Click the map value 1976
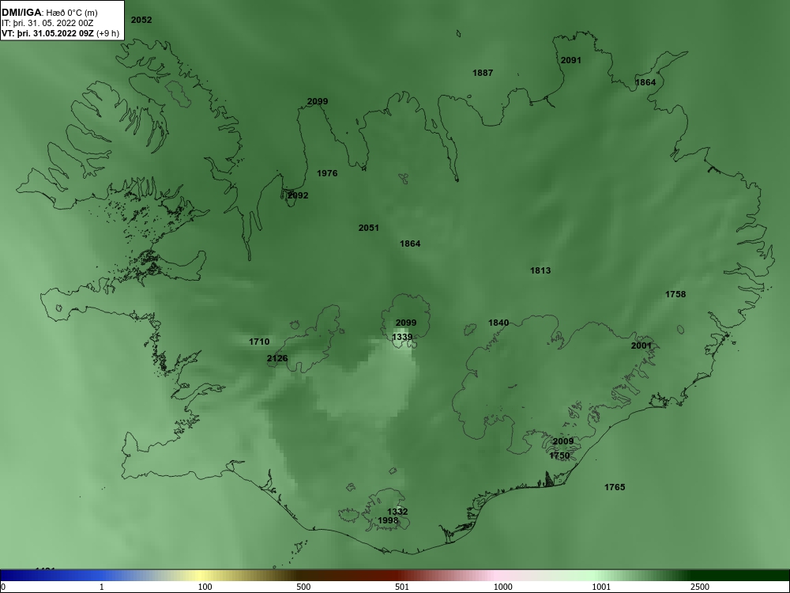This screenshot has height=593, width=790. click(327, 173)
